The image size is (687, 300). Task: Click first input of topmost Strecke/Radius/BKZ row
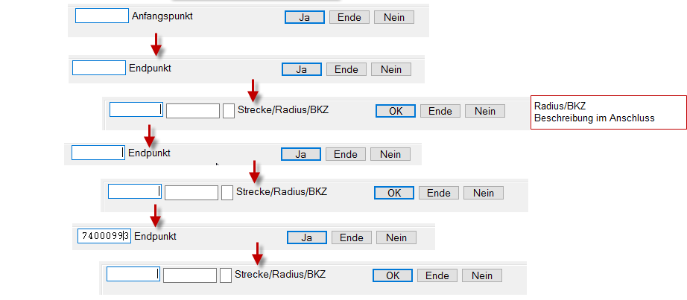[136, 110]
